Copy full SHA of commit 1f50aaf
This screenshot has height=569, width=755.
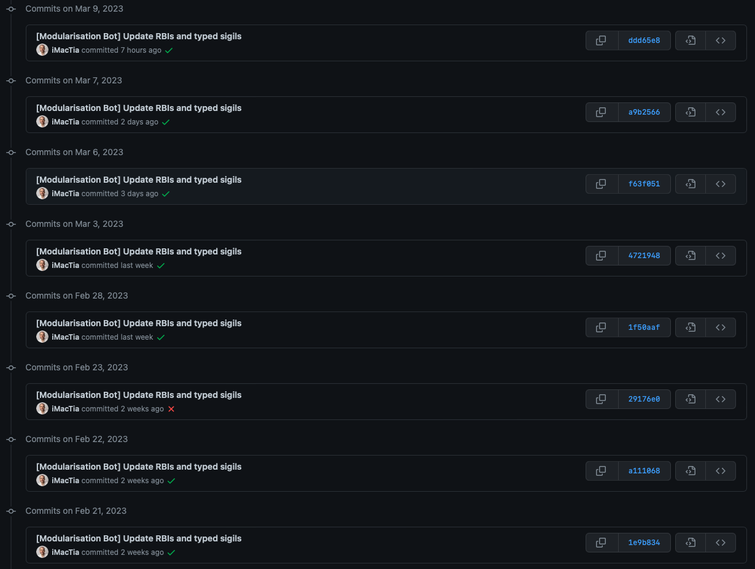tap(601, 327)
